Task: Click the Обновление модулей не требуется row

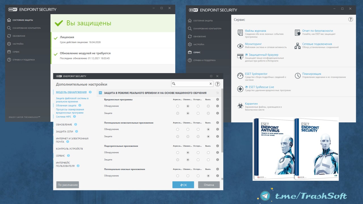Action: pyautogui.click(x=113, y=56)
